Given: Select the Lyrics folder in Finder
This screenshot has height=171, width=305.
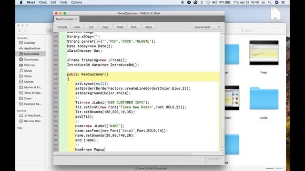Looking at the screenshot, I should pyautogui.click(x=264, y=98).
